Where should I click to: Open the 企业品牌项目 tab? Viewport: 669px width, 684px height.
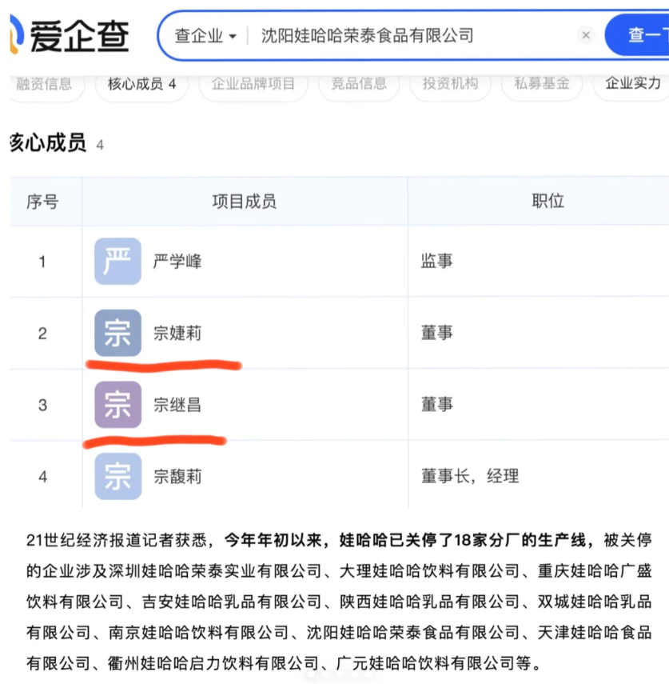point(253,83)
